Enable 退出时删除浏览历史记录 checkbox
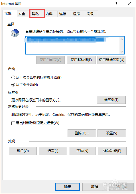The width and height of the screenshot is (136, 194). 13,123
